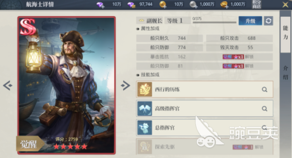Add more purple diamonds with plus icon
Image resolution: width=292 pixels, height=158 pixels.
coord(101,5)
